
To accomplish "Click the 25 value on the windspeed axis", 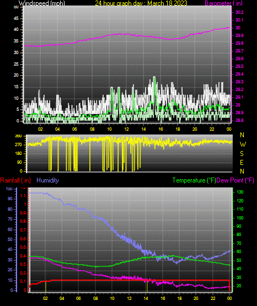I will [16, 64].
